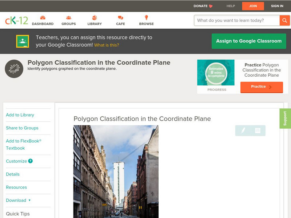291x218 pixels.
Task: Click the lesson heading above the photo
Action: point(142,119)
